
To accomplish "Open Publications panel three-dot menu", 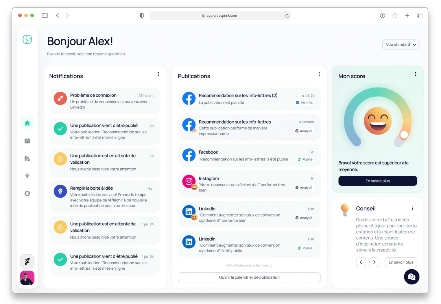I will 319,74.
